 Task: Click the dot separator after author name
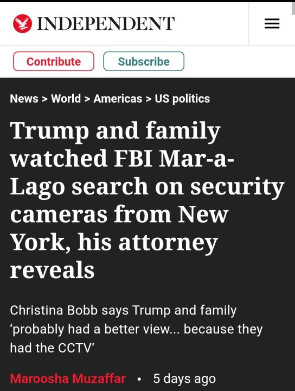click(139, 379)
